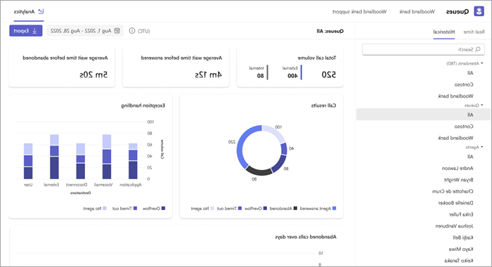Select Woodland bank under Attendants (TBD)
Image resolution: width=492 pixels, height=267 pixels.
pyautogui.click(x=455, y=96)
